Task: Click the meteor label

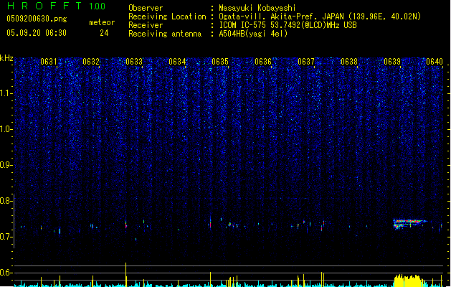Action: (102, 22)
